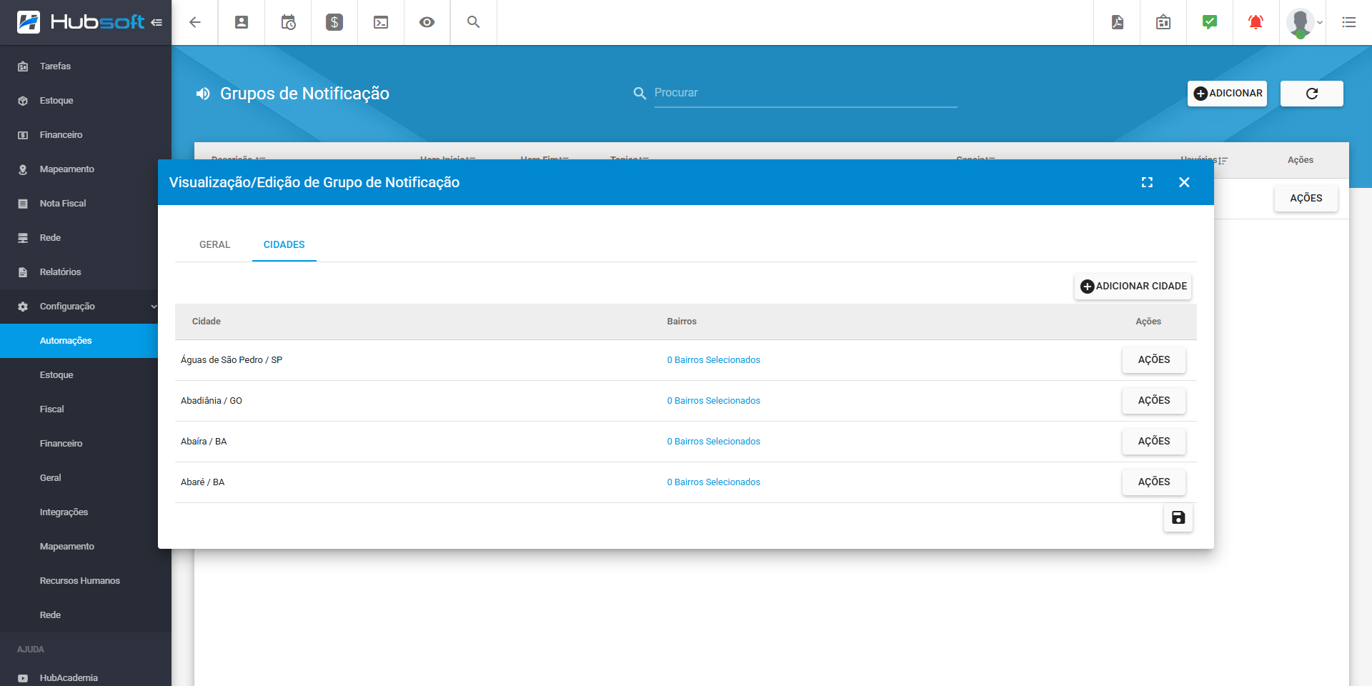This screenshot has width=1372, height=686.
Task: Click the Nota Fiscal receipt icon in sidebar
Action: click(23, 204)
